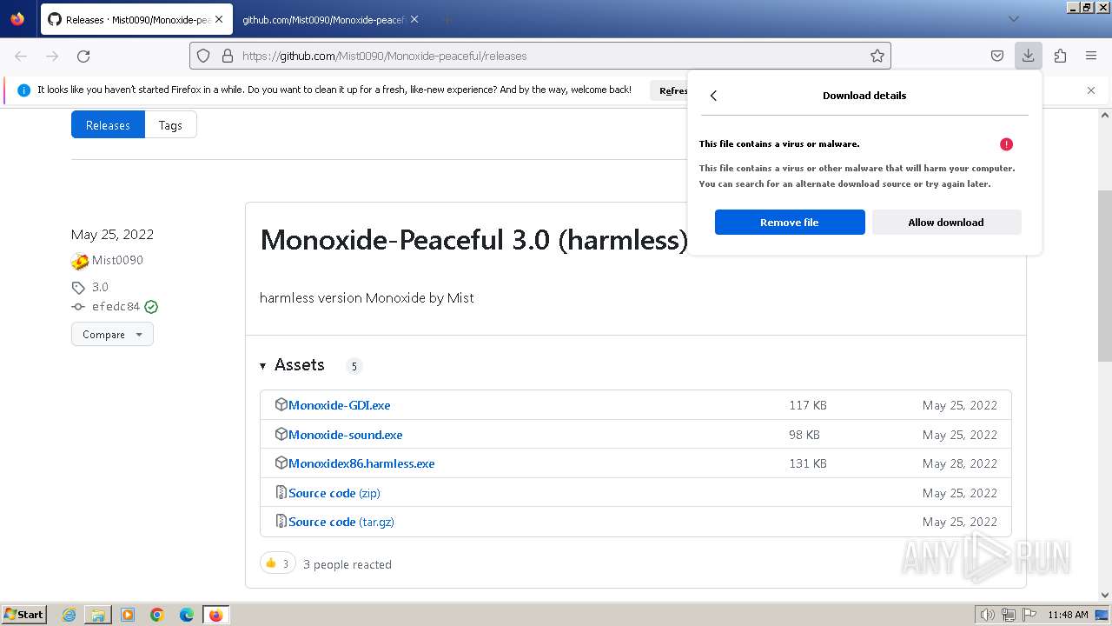Open the 3.0 tag link
Image resolution: width=1112 pixels, height=626 pixels.
point(100,287)
